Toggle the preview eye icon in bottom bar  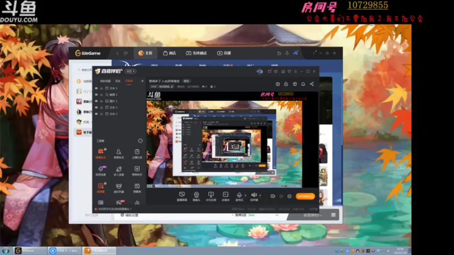(281, 196)
